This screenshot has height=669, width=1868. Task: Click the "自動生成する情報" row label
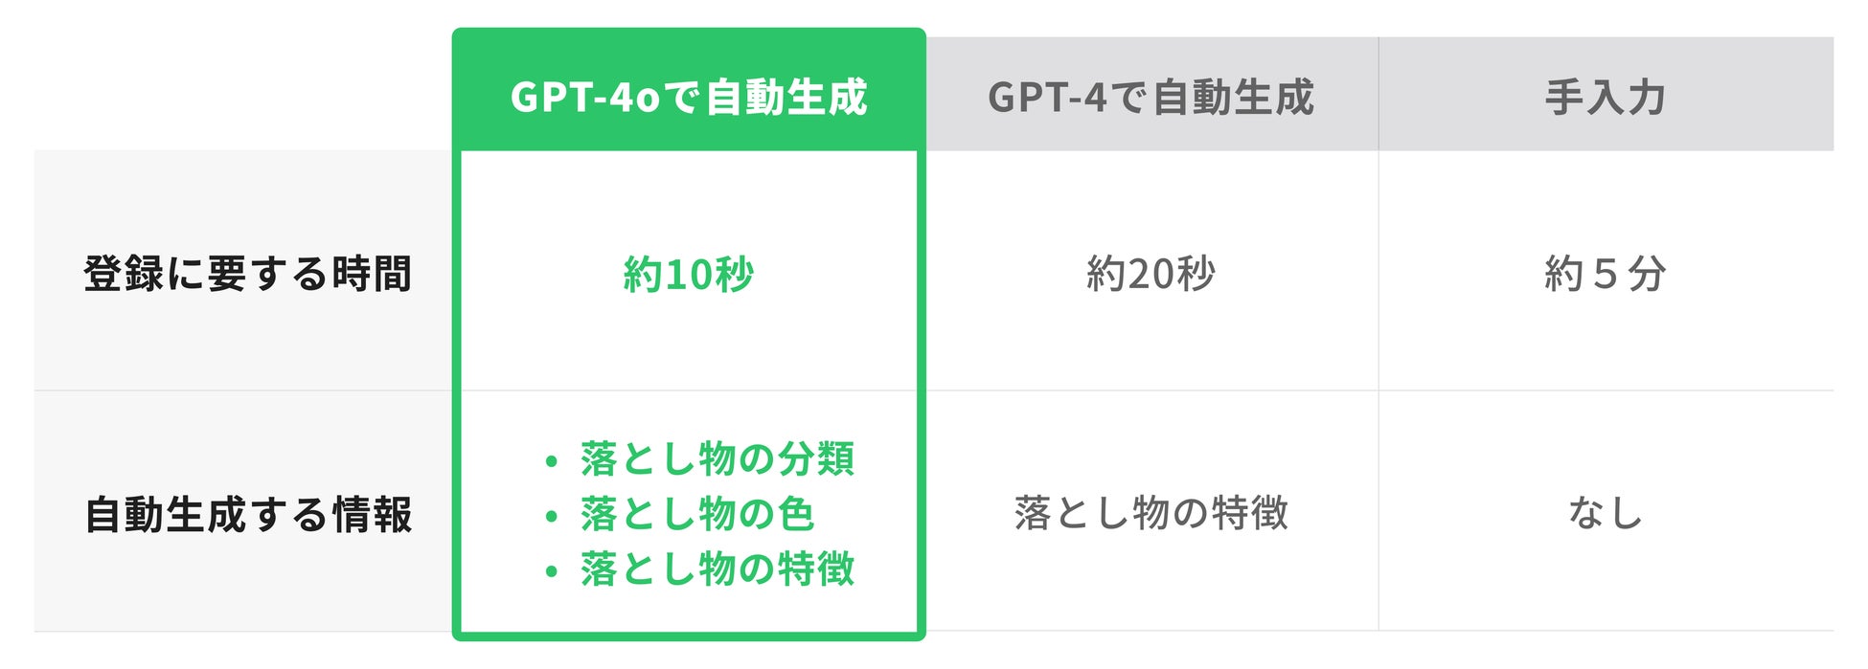tap(248, 515)
